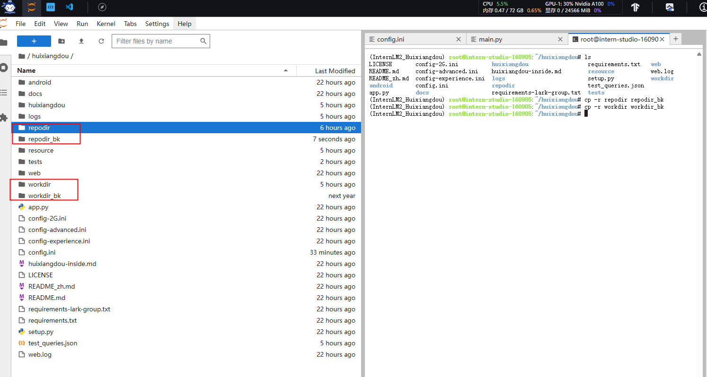Click the info icon in top bar
Viewport: 707px width, 377px height.
[703, 7]
